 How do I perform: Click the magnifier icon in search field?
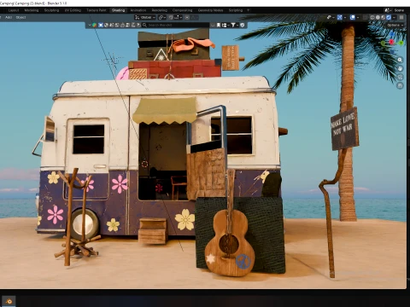coord(144,25)
